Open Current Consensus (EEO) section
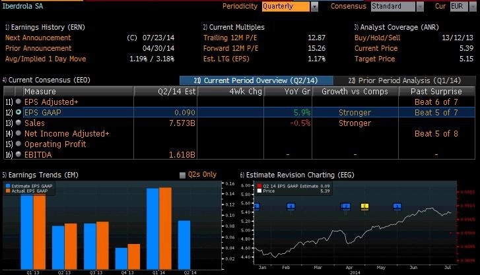Viewport: 480px width, 275px height. (46, 80)
